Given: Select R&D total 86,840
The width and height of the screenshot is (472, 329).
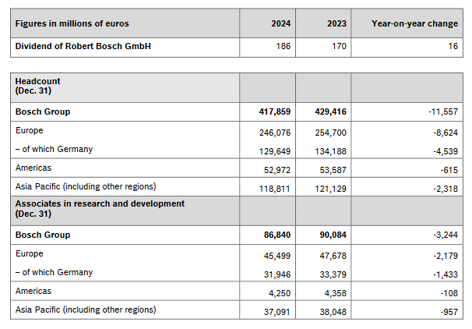Looking at the screenshot, I should [277, 235].
